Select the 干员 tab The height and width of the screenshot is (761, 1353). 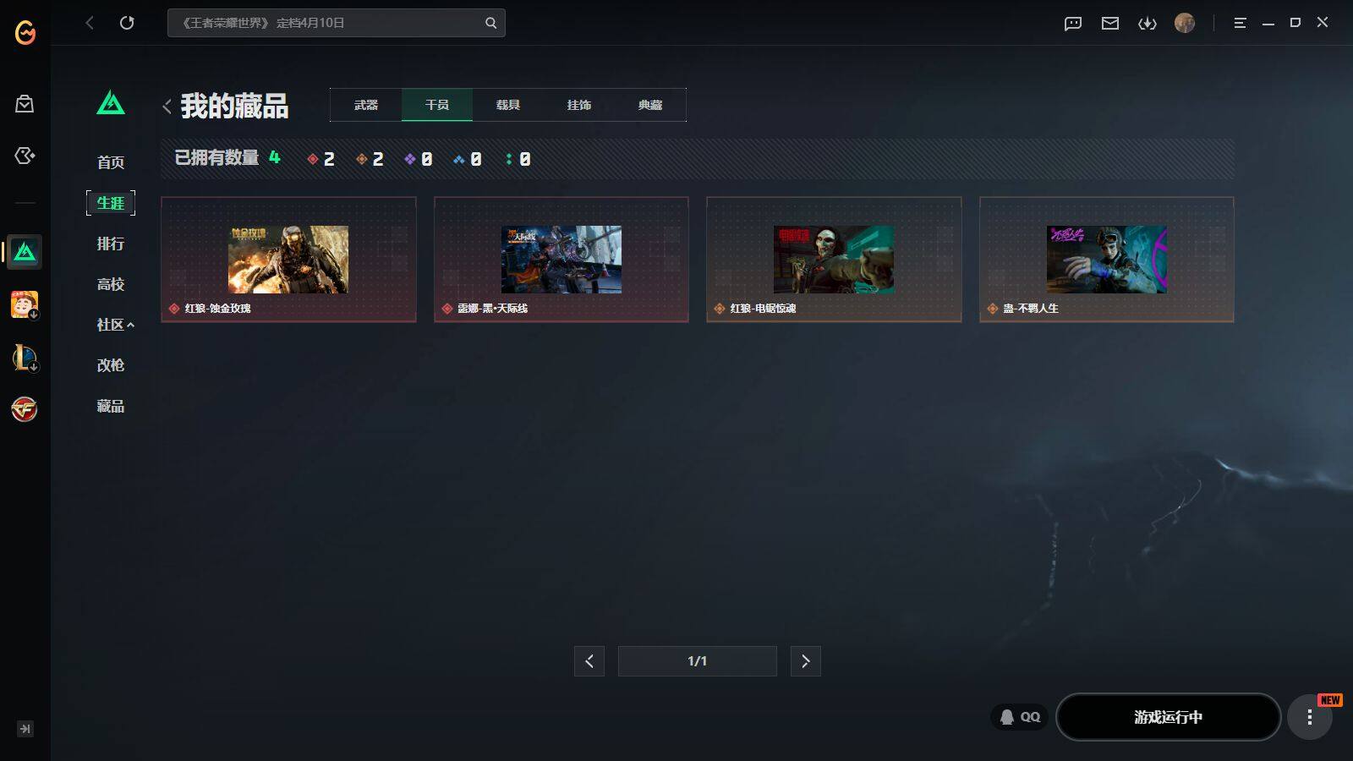[437, 105]
